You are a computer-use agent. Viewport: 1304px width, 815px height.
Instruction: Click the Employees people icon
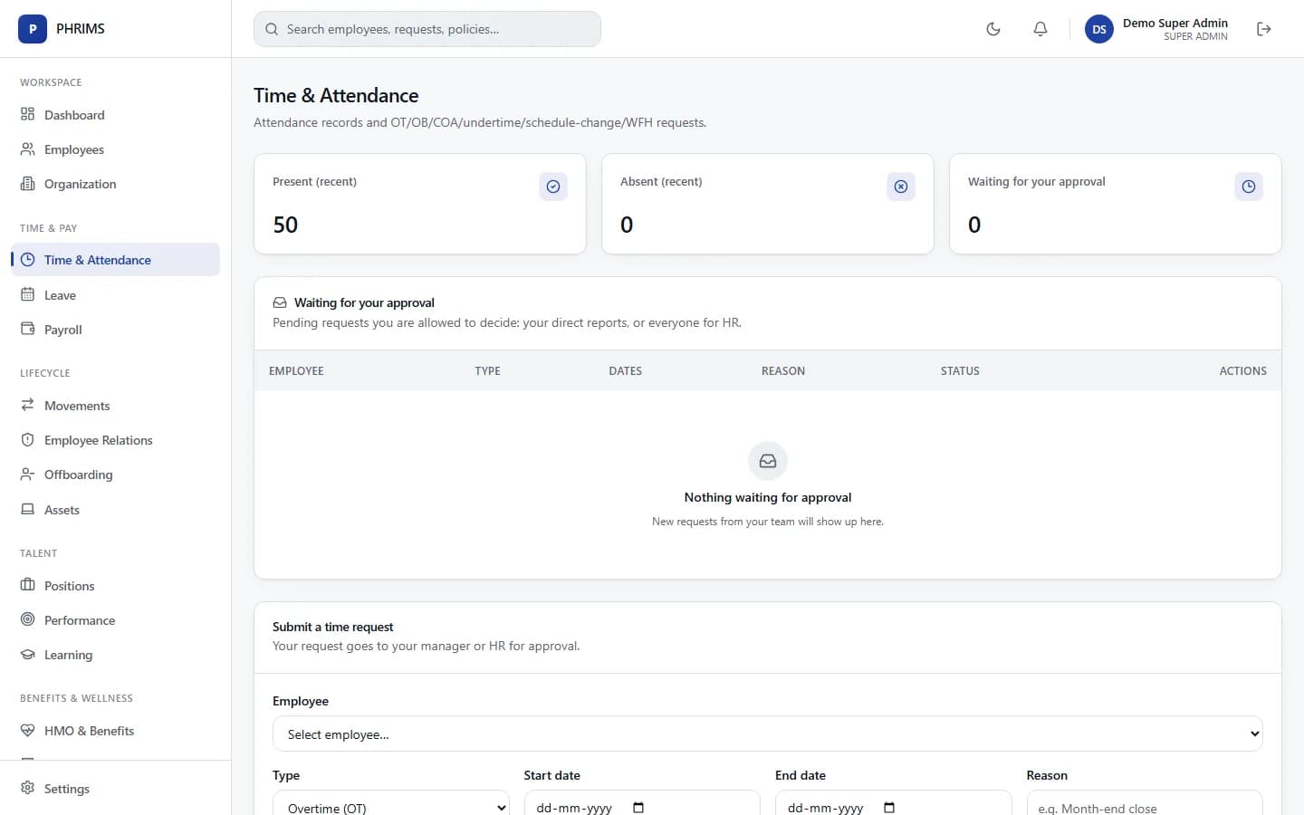pyautogui.click(x=28, y=149)
